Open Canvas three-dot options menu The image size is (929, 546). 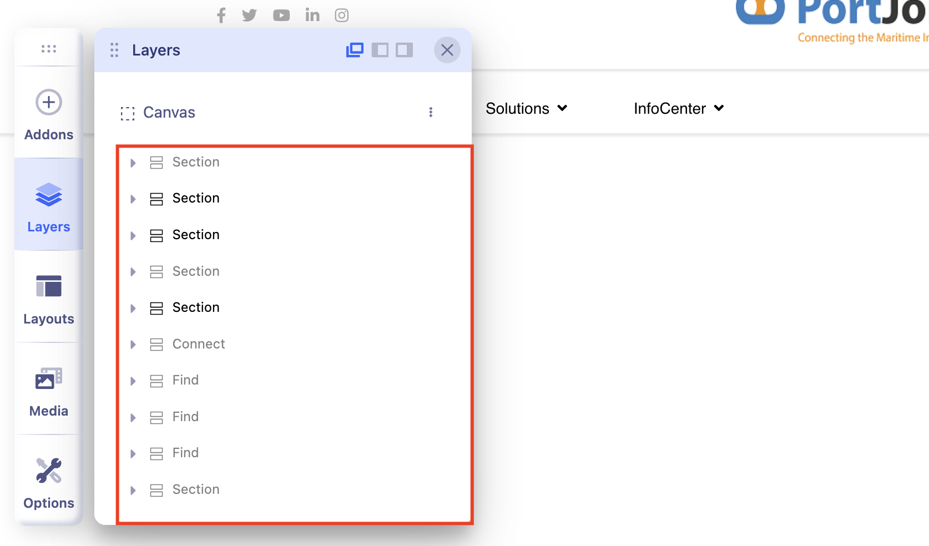click(x=431, y=113)
